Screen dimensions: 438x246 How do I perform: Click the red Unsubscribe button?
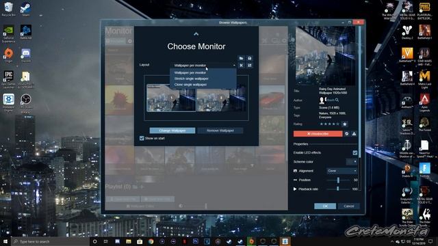coord(318,134)
